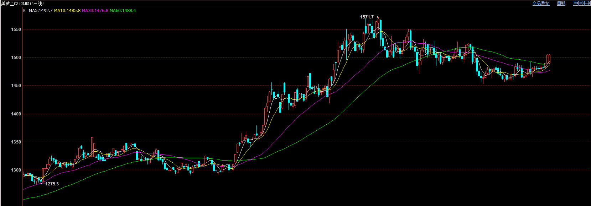591x206 pixels.
Task: Click the left arrow navigation icon
Action: tap(575, 3)
